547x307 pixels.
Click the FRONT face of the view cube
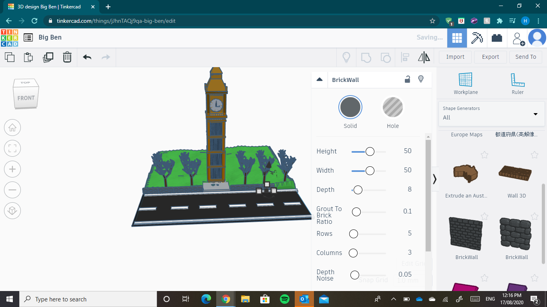click(26, 98)
